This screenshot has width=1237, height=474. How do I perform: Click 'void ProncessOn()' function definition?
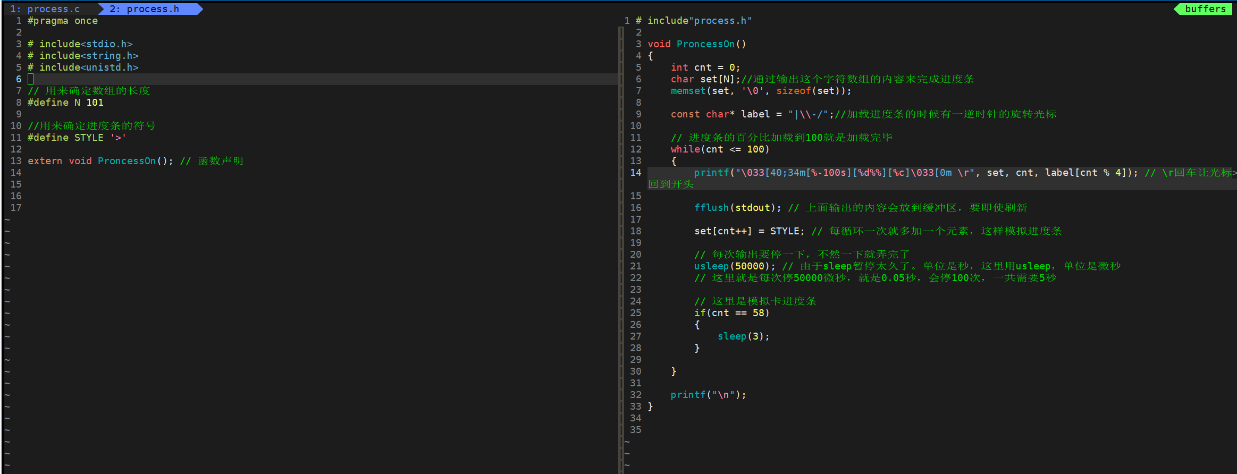click(697, 44)
